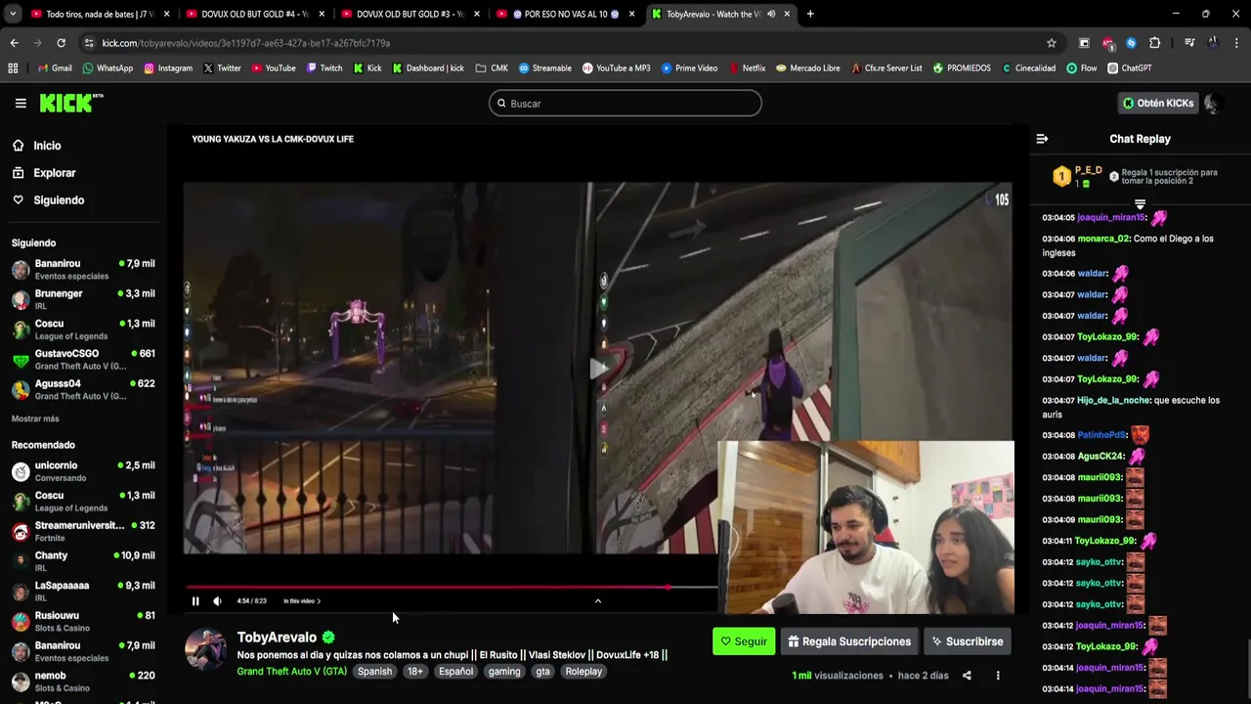The image size is (1251, 704).
Task: Open the Streamable bookmark
Action: (x=545, y=68)
